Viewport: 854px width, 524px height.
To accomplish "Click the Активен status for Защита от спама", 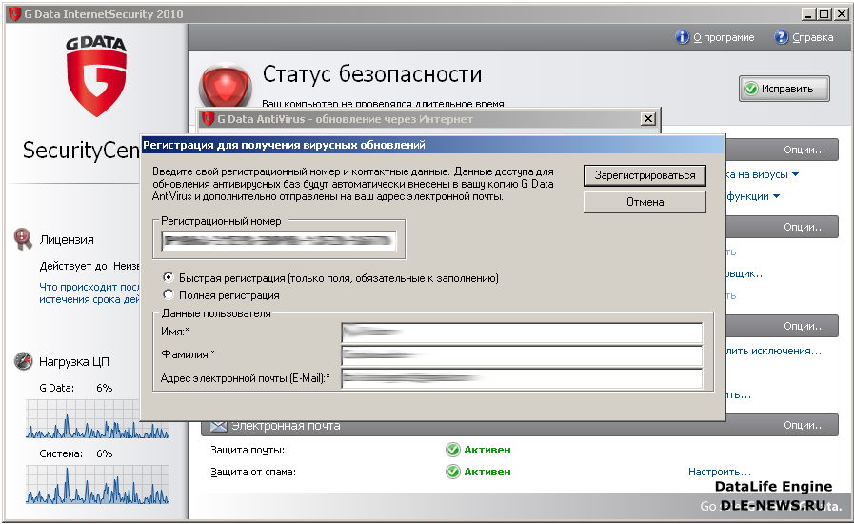I will pyautogui.click(x=487, y=472).
